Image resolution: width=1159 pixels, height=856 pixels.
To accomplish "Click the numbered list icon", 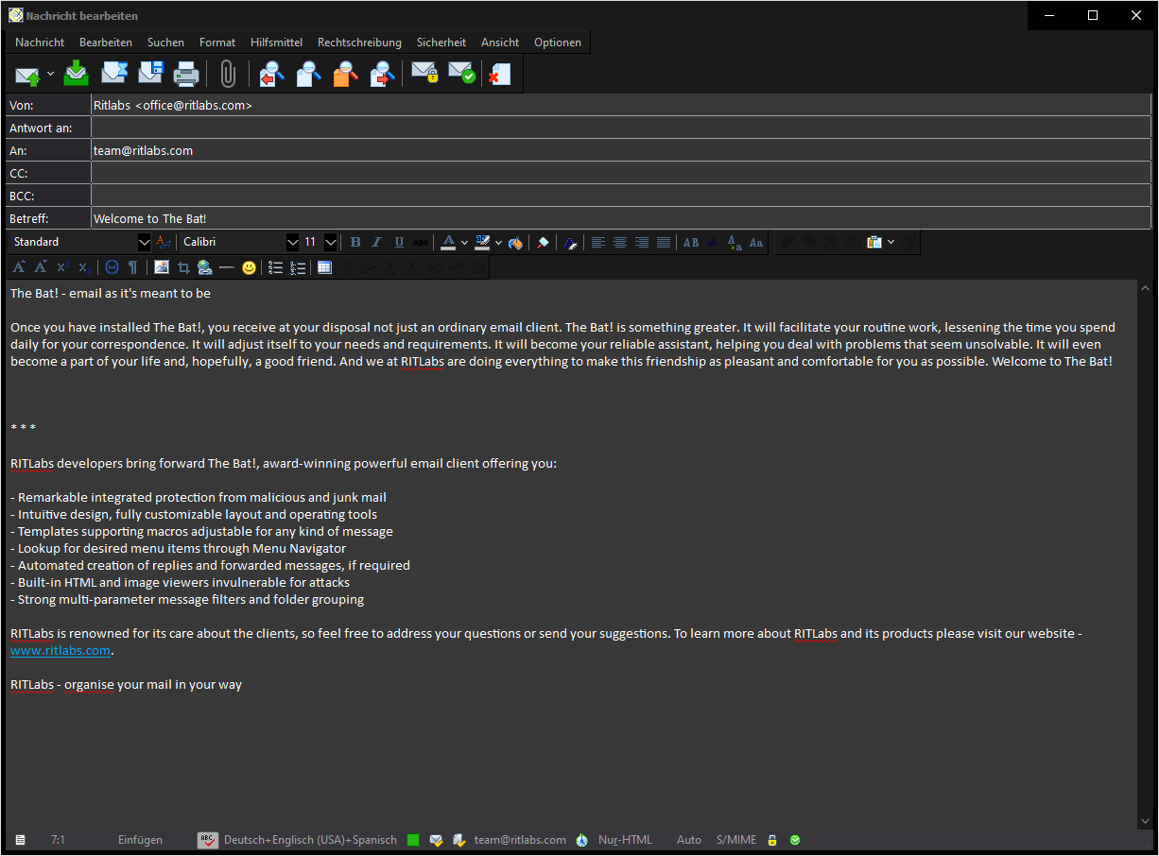I will pyautogui.click(x=298, y=267).
